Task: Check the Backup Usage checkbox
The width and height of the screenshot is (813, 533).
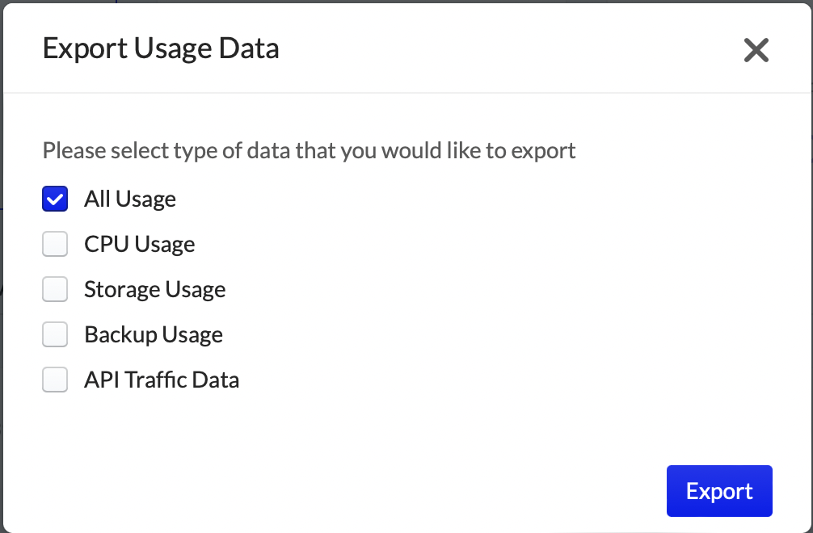Action: pyautogui.click(x=55, y=335)
